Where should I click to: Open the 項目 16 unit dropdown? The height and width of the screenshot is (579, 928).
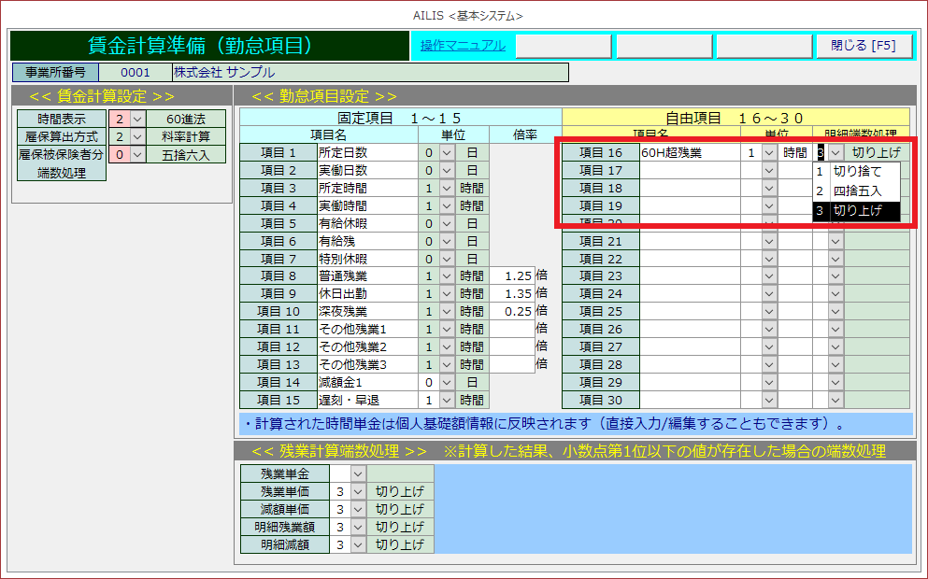pos(769,152)
